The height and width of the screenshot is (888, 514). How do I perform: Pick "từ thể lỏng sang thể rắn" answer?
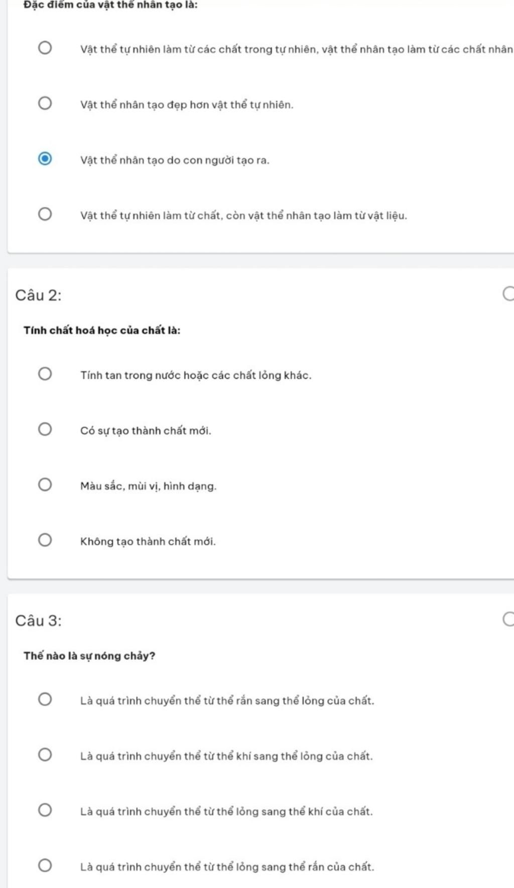click(x=45, y=866)
